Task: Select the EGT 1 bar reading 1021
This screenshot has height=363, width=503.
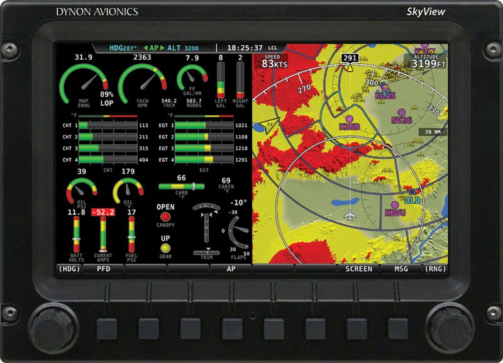Action: pyautogui.click(x=204, y=125)
